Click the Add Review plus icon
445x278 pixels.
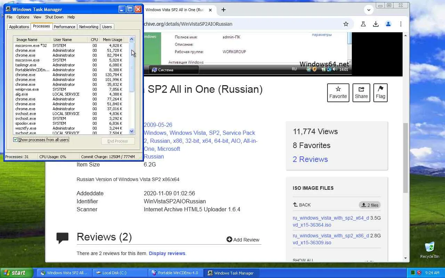[x=229, y=239]
